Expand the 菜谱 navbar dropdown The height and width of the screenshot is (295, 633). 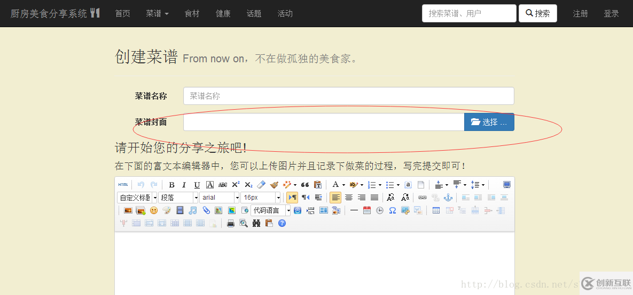pos(158,14)
